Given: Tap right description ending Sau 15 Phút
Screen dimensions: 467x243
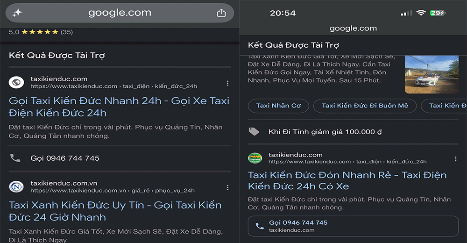Looking at the screenshot, I should click(x=322, y=68).
